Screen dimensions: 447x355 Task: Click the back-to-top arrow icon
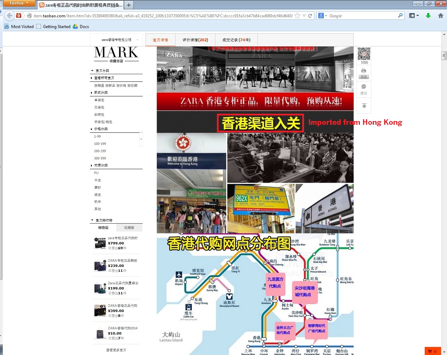(x=364, y=106)
